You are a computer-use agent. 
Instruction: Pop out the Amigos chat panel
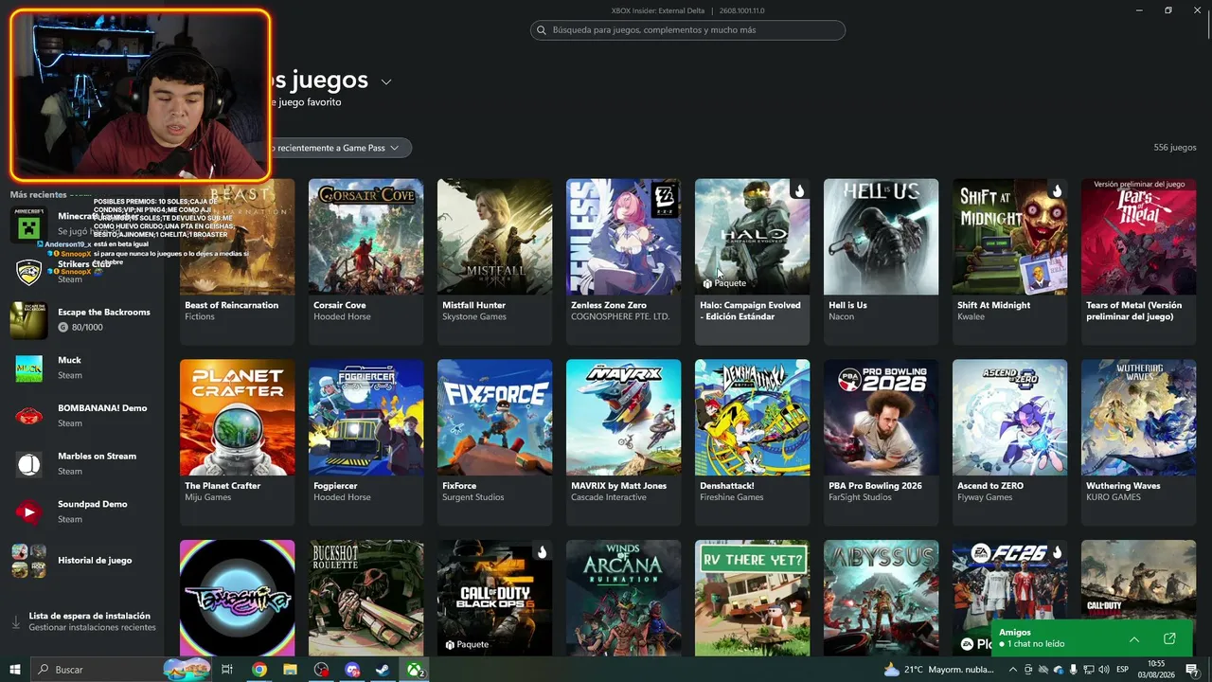(x=1169, y=638)
